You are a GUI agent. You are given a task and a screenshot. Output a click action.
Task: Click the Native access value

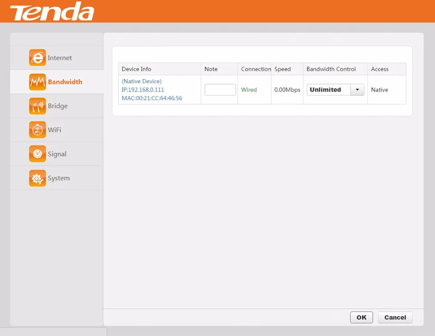[x=380, y=90]
